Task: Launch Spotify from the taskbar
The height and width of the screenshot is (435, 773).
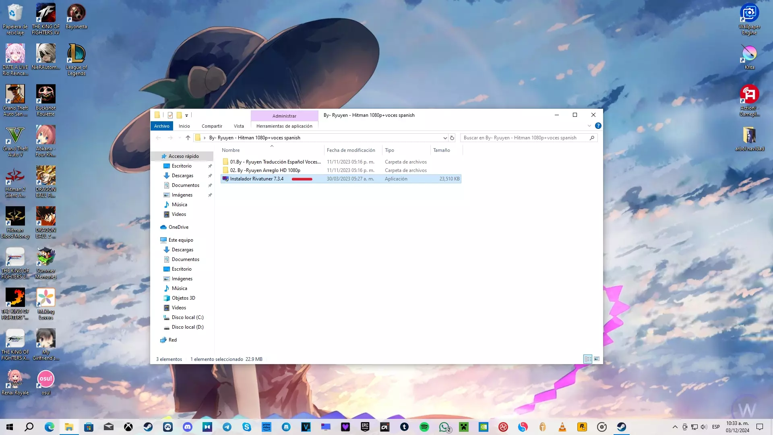Action: pyautogui.click(x=424, y=427)
